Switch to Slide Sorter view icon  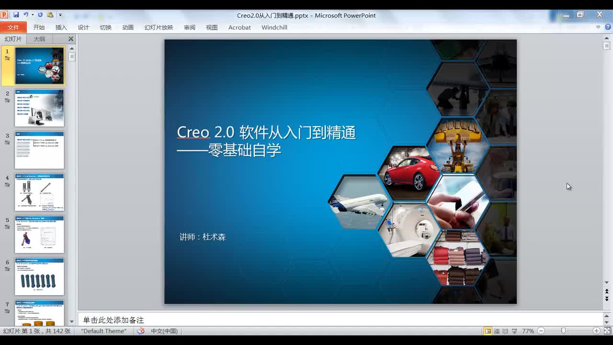coord(497,331)
